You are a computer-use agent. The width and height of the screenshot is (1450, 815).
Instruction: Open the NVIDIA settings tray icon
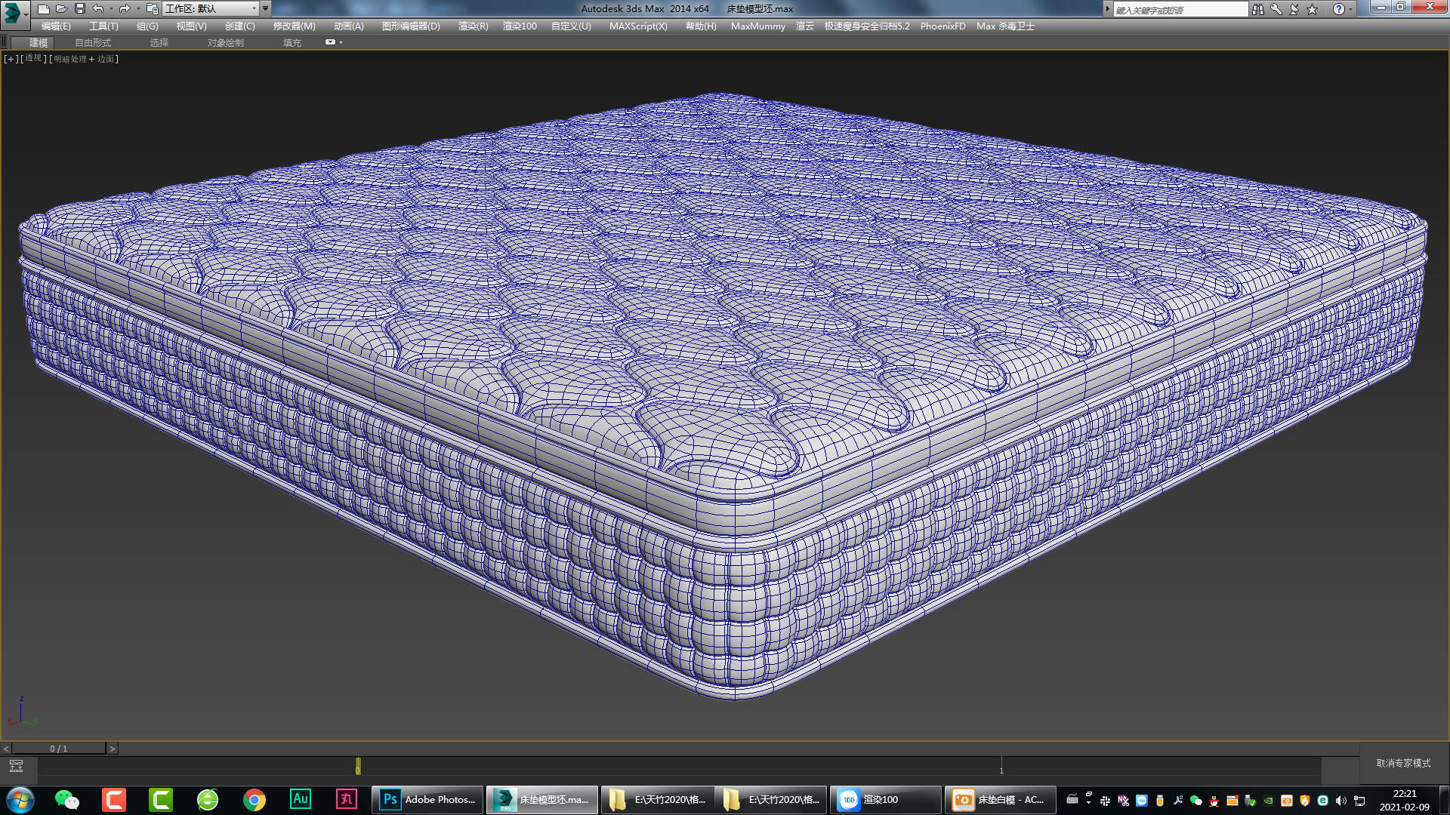tap(1268, 800)
